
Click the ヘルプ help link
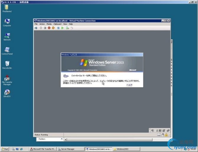pos(129,85)
